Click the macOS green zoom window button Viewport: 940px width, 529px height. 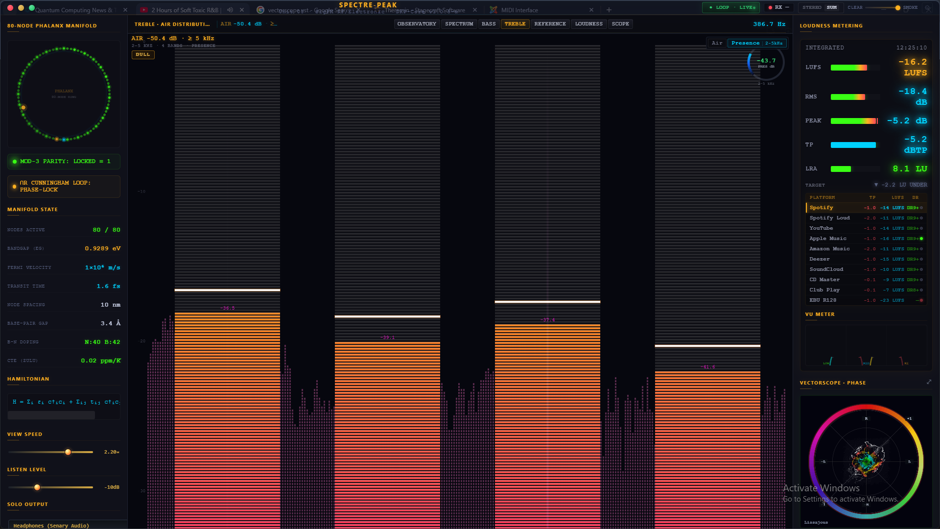32,8
